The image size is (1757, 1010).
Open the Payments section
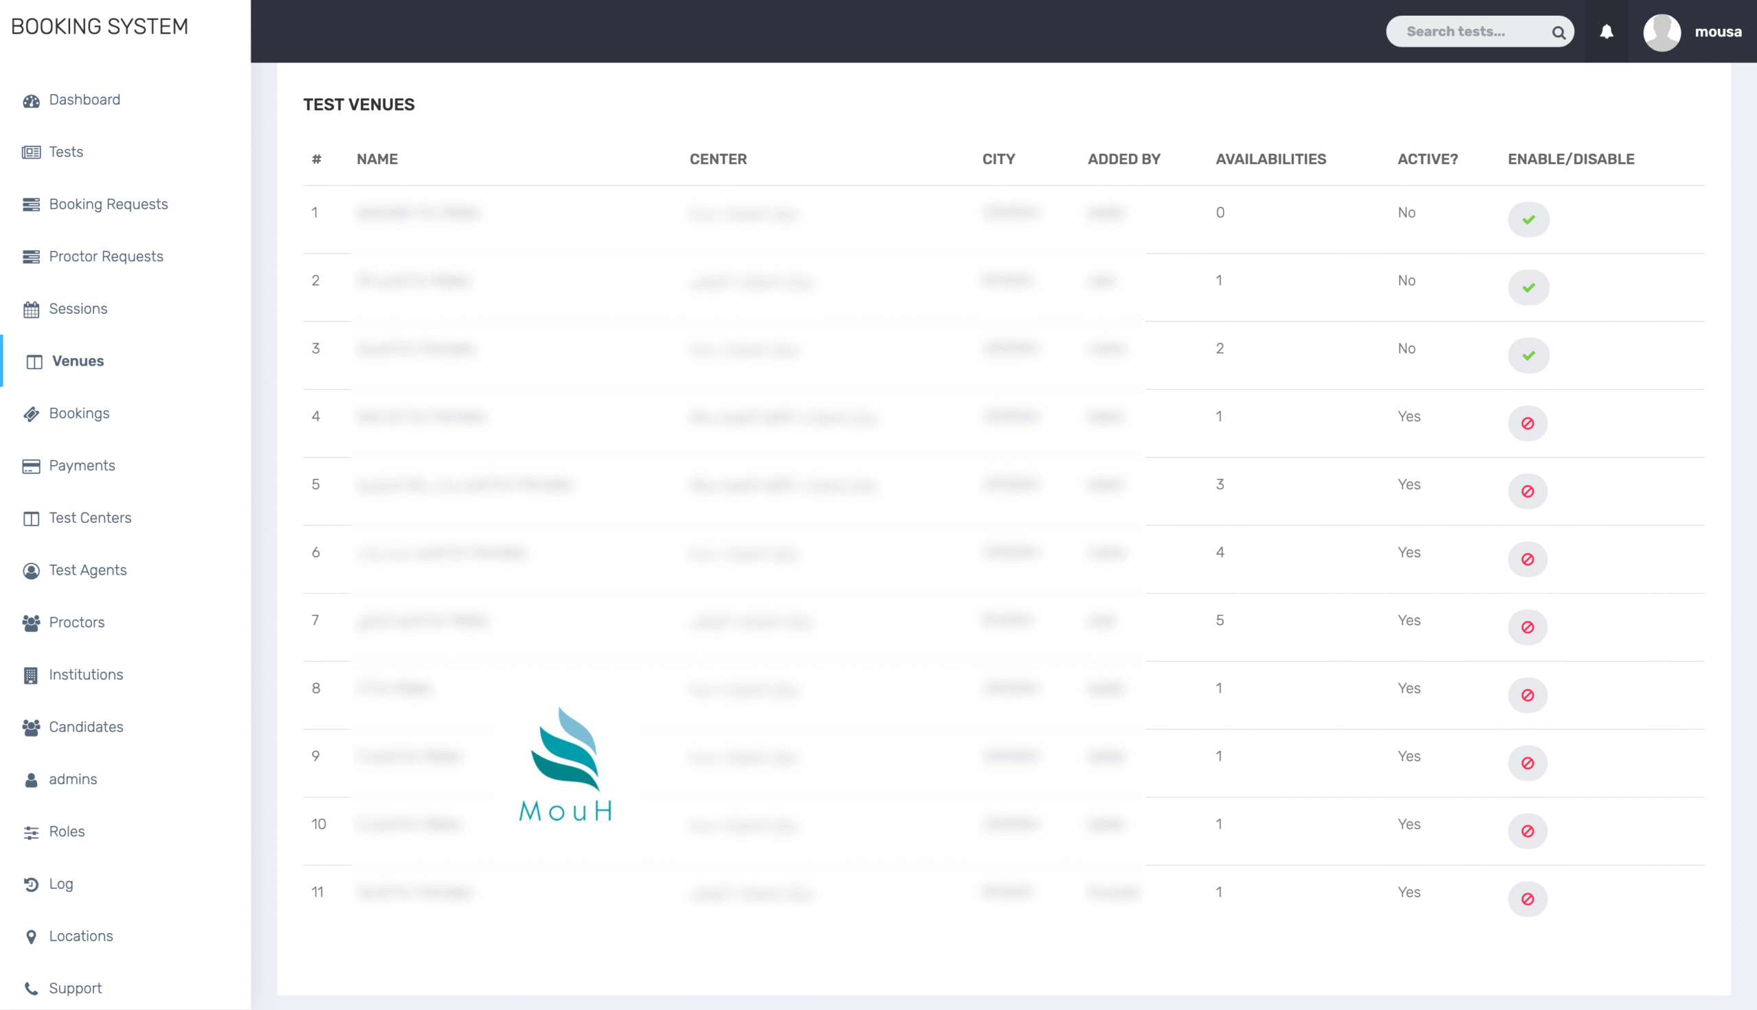click(82, 465)
